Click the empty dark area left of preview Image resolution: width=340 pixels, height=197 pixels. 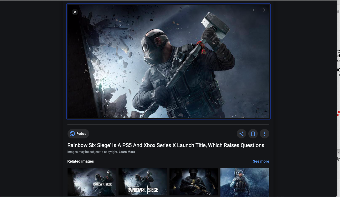click(33, 98)
